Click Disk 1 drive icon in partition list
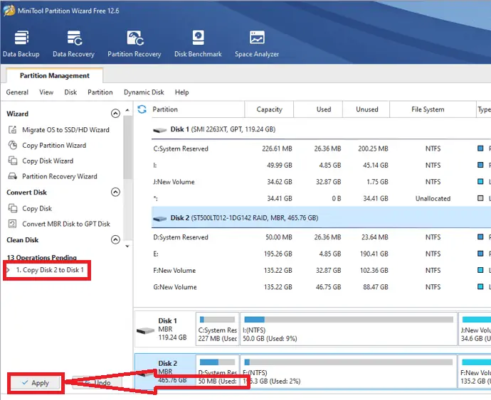Screen dimensions: 491x400 [x=159, y=130]
